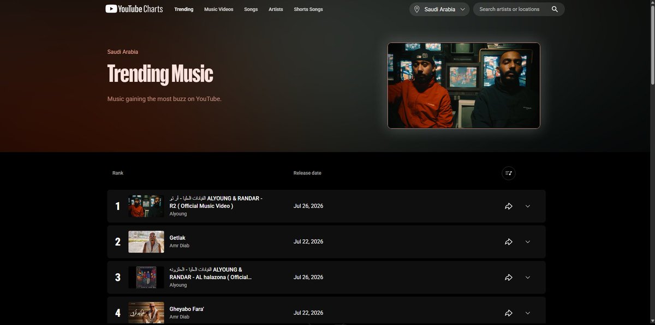Click the Trending Music heading
Screen dimensions: 655x325
tap(160, 74)
